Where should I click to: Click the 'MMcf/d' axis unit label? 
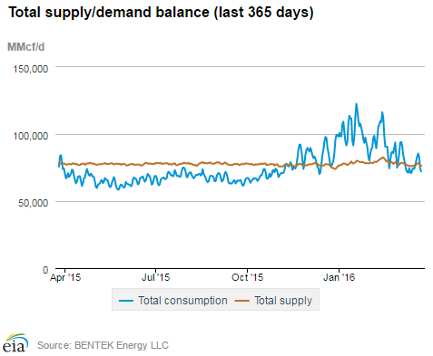25,47
